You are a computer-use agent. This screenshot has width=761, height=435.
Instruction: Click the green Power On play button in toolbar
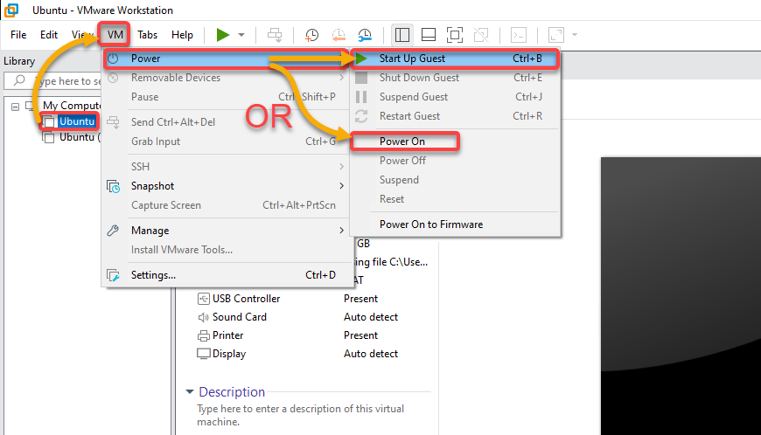[x=223, y=35]
